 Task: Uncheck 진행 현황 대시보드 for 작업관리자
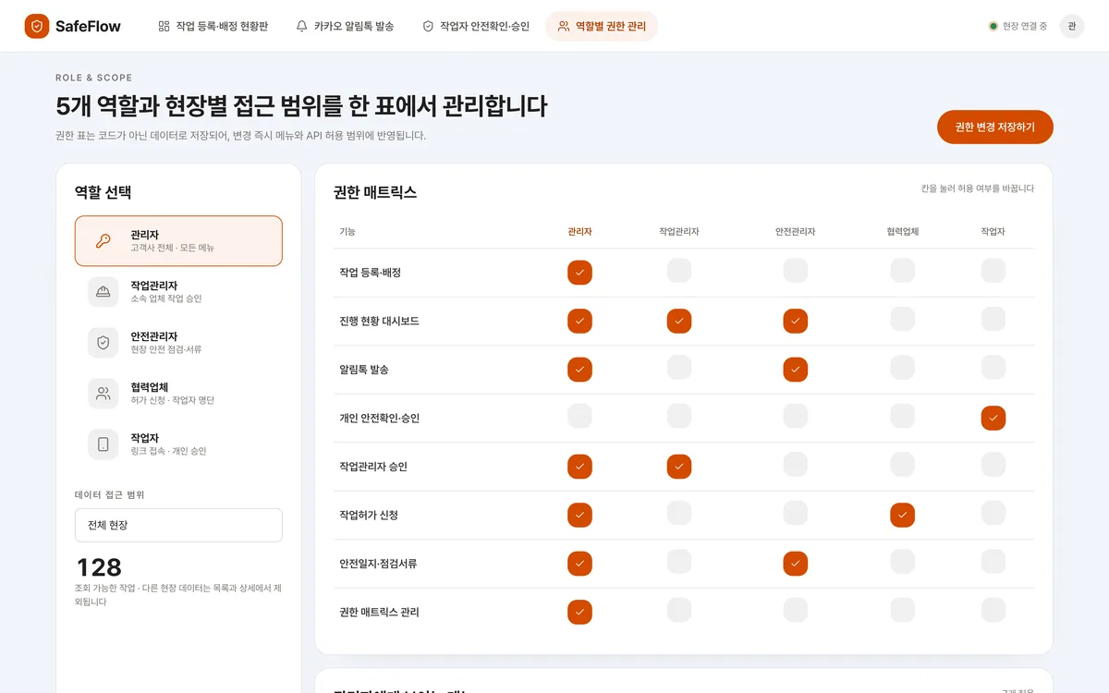point(679,321)
